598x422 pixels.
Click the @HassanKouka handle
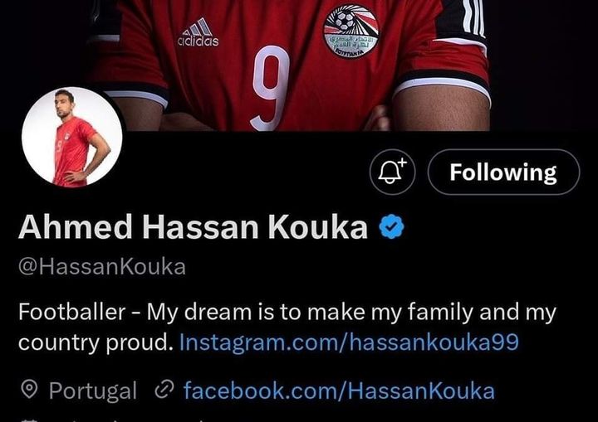point(102,267)
